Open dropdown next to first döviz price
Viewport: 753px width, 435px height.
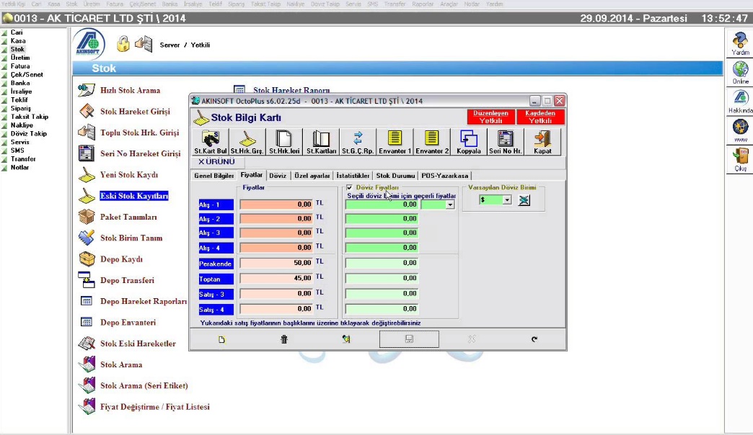(x=451, y=205)
